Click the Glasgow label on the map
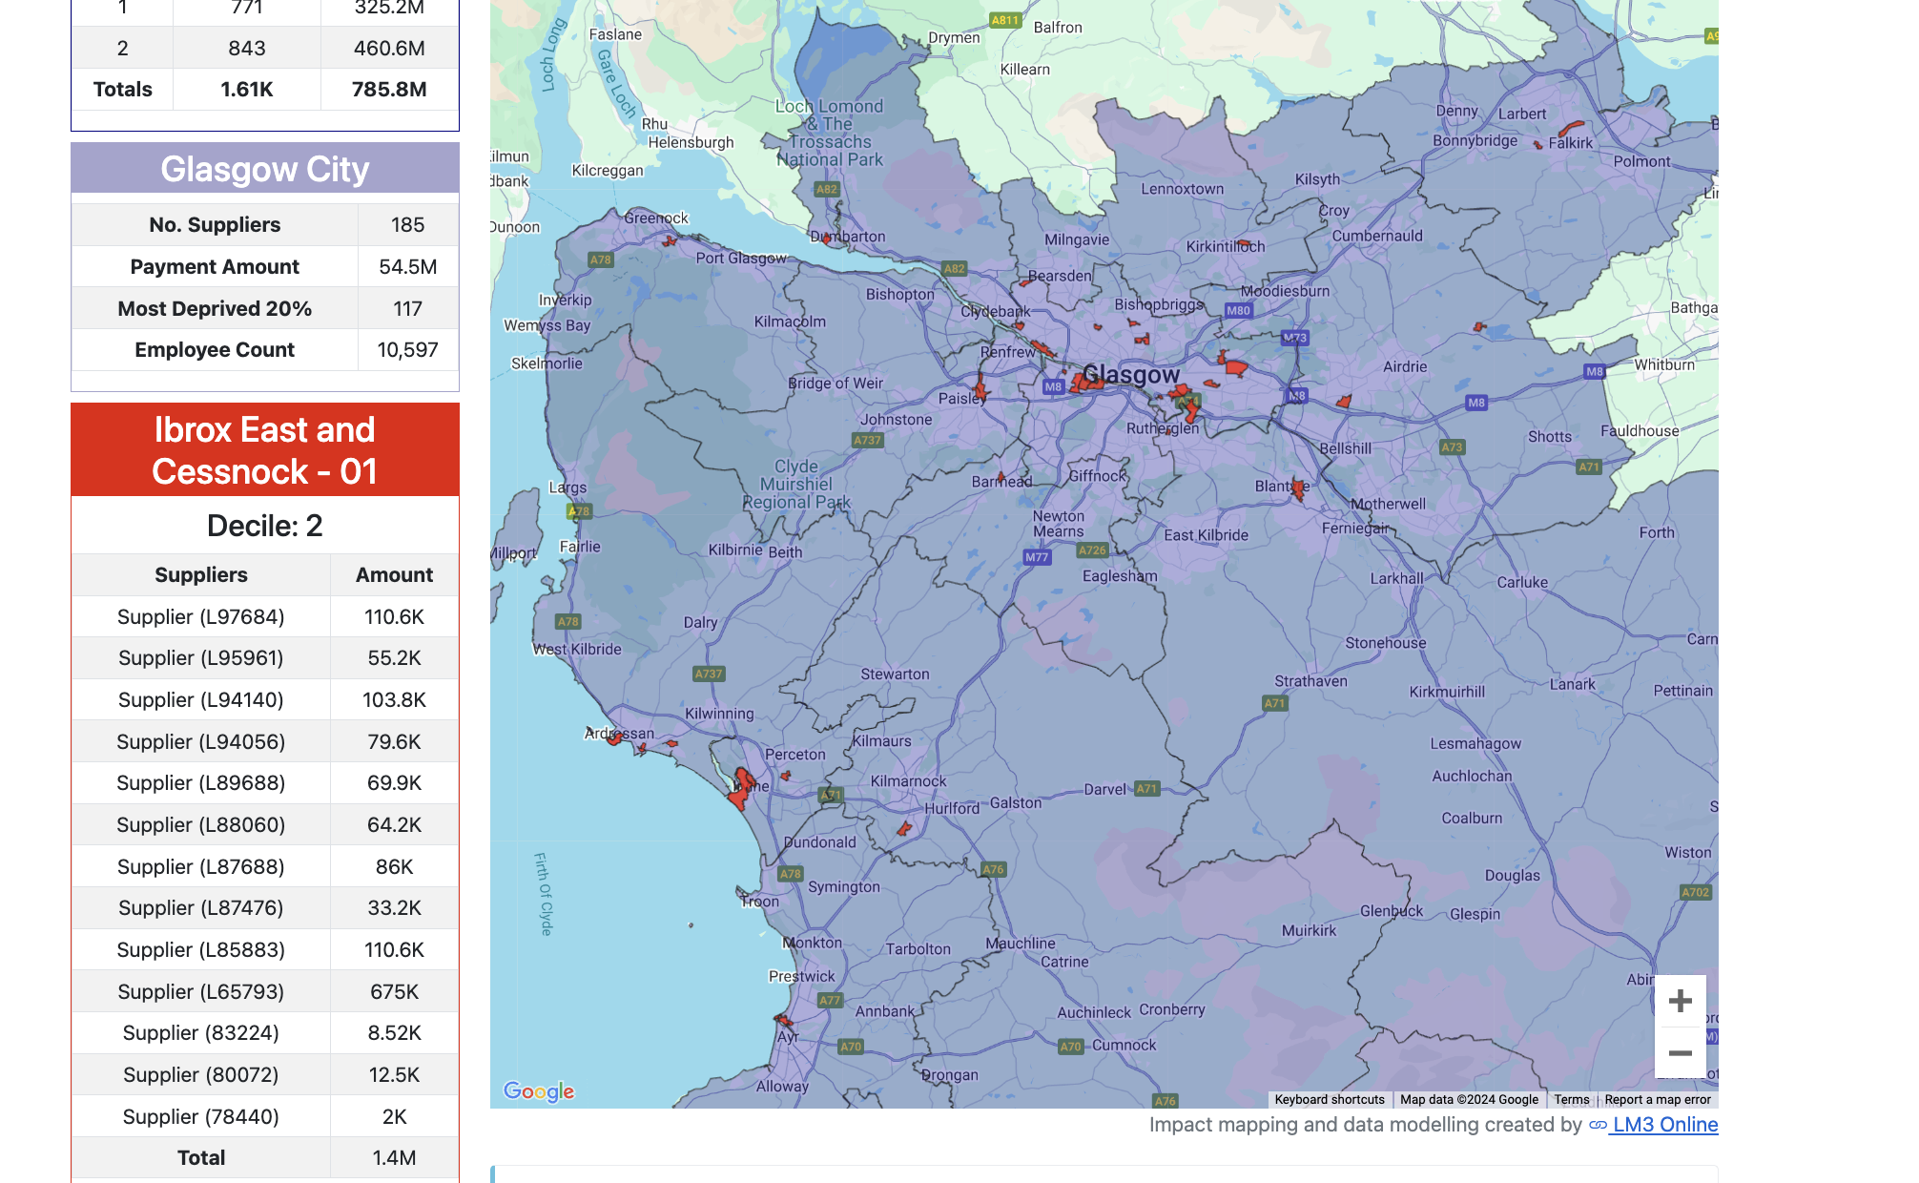 (x=1131, y=374)
